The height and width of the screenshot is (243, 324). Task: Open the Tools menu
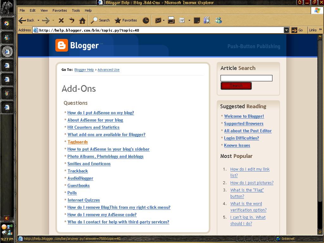click(x=76, y=10)
